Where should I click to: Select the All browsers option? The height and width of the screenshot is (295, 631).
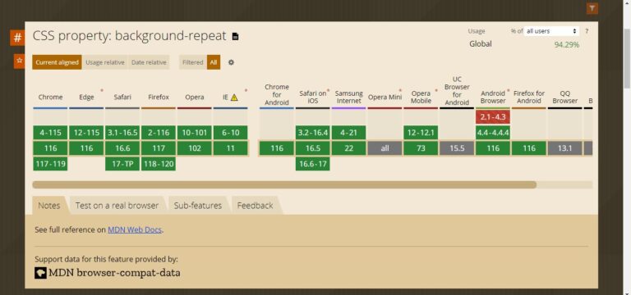click(214, 62)
